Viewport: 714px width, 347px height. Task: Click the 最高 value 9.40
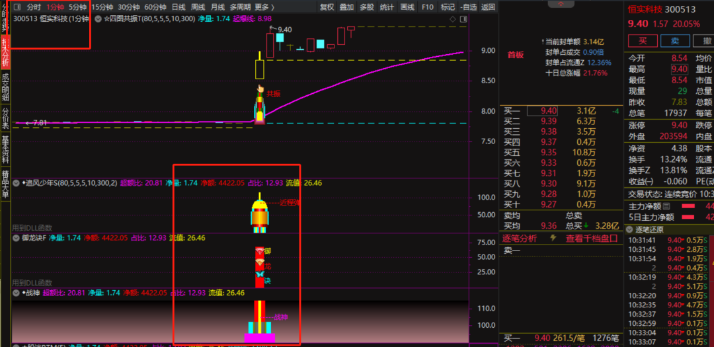tap(680, 69)
